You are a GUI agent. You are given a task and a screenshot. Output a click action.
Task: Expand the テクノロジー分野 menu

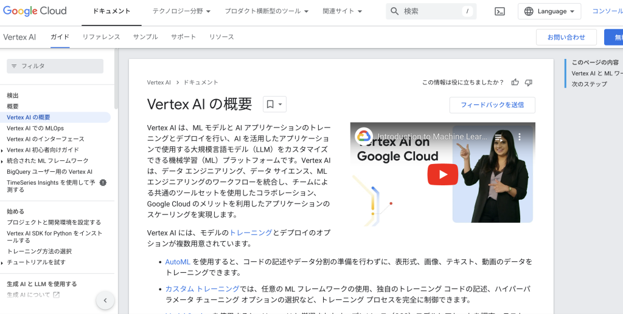point(181,12)
